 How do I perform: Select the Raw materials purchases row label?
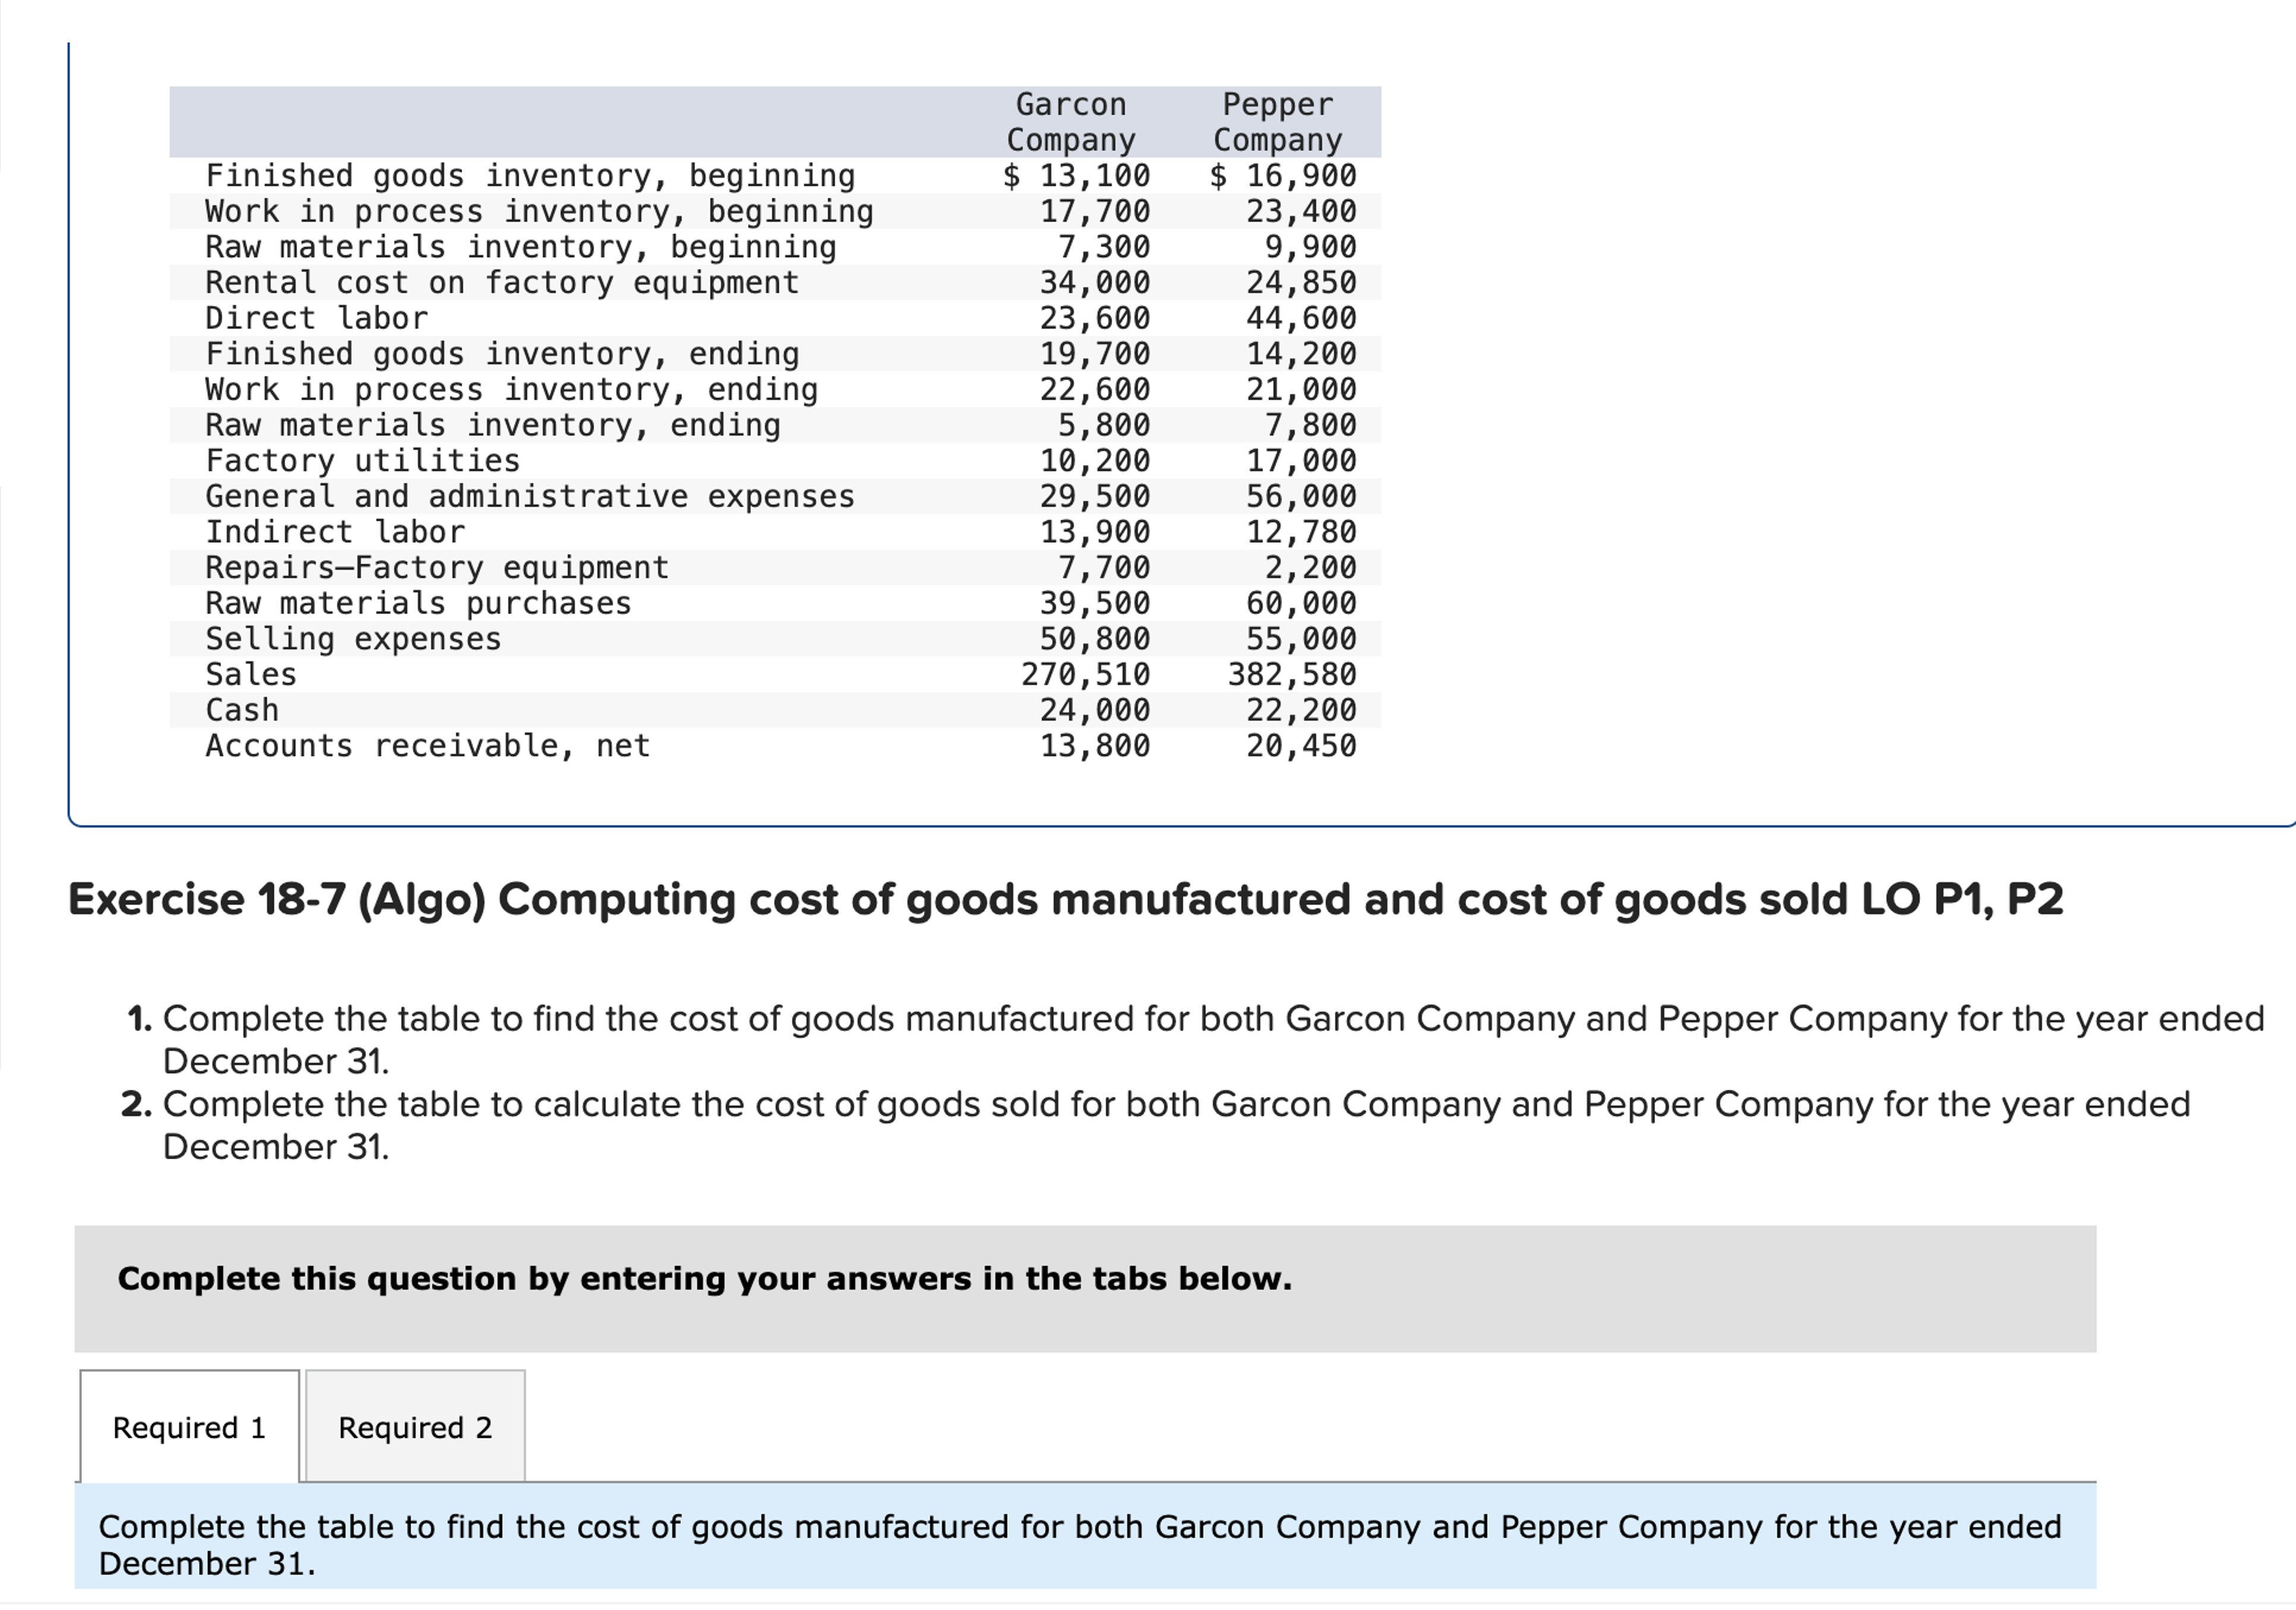click(x=418, y=603)
